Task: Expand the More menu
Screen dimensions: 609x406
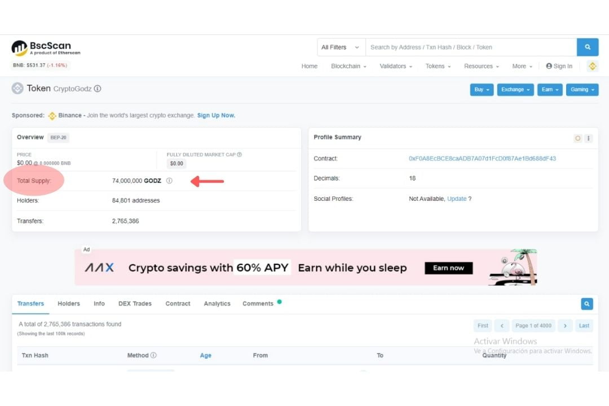Action: 522,66
